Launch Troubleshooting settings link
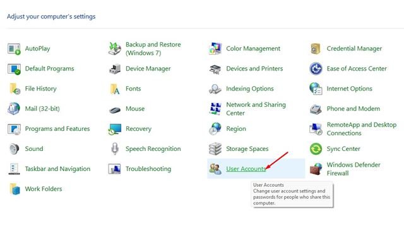404x229 pixels. [148, 169]
